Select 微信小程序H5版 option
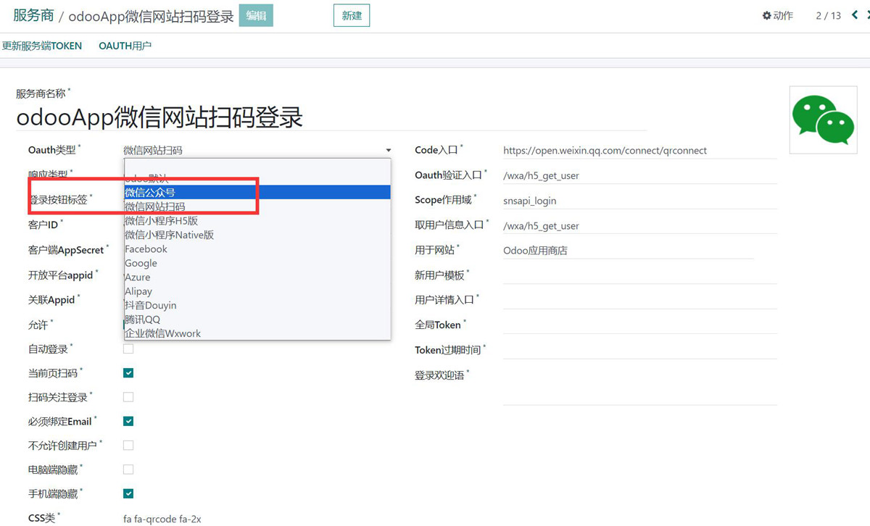Screen dimensions: 870x526 coord(257,220)
